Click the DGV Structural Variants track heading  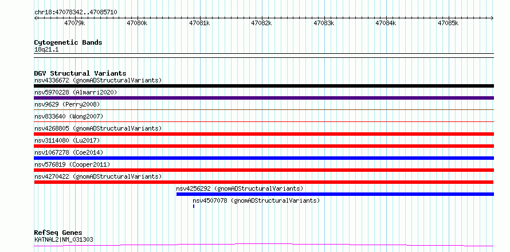[x=80, y=73]
